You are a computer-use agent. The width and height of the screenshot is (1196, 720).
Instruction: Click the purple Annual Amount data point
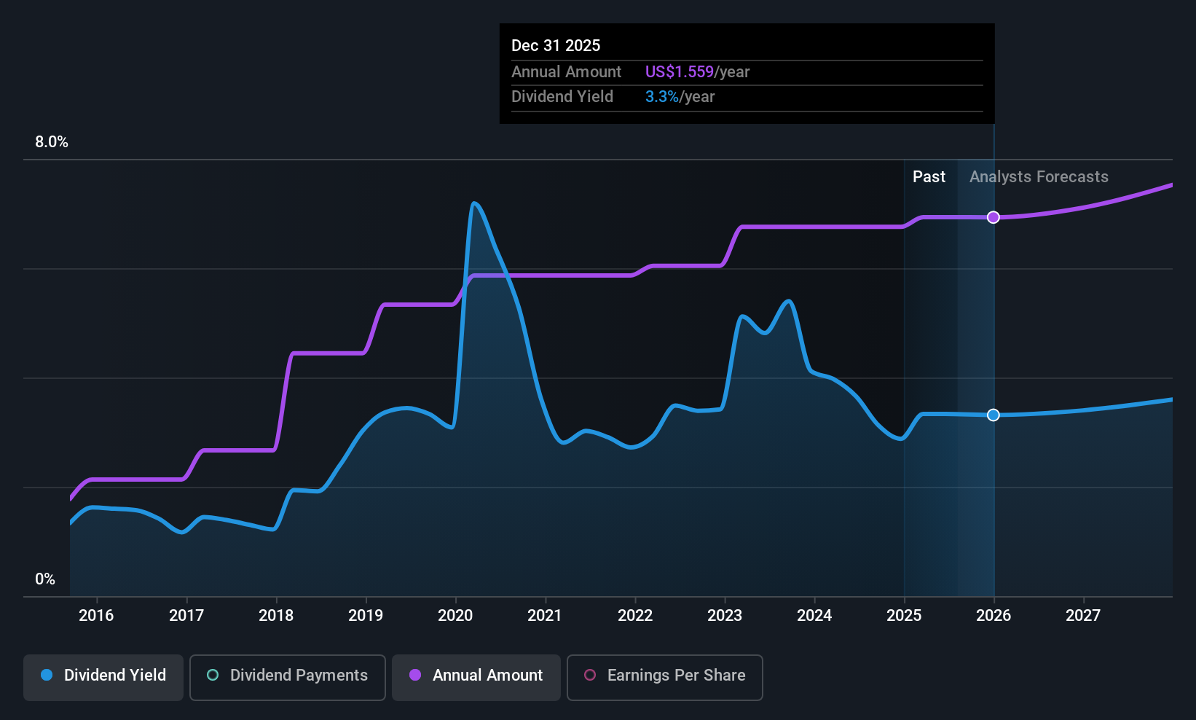pos(993,217)
